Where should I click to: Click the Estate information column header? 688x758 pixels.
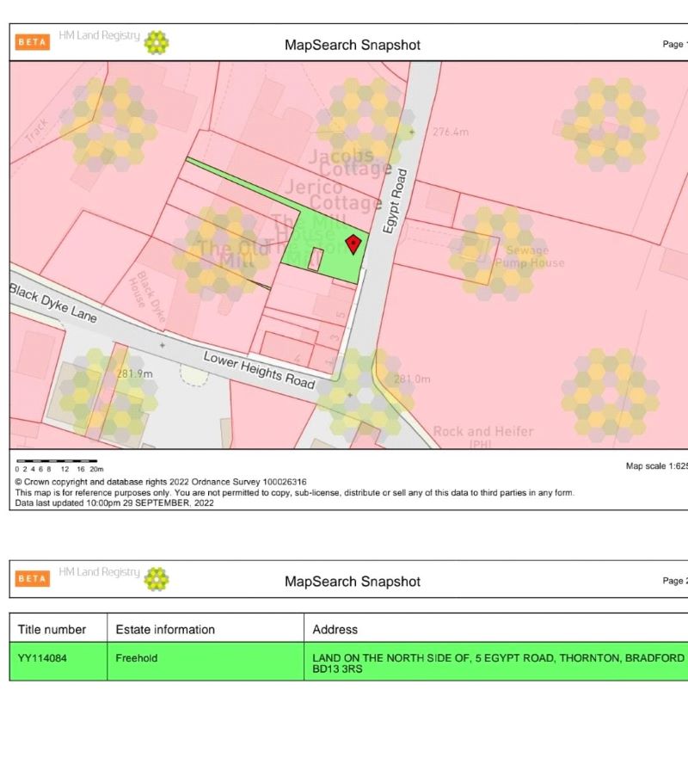tap(165, 629)
